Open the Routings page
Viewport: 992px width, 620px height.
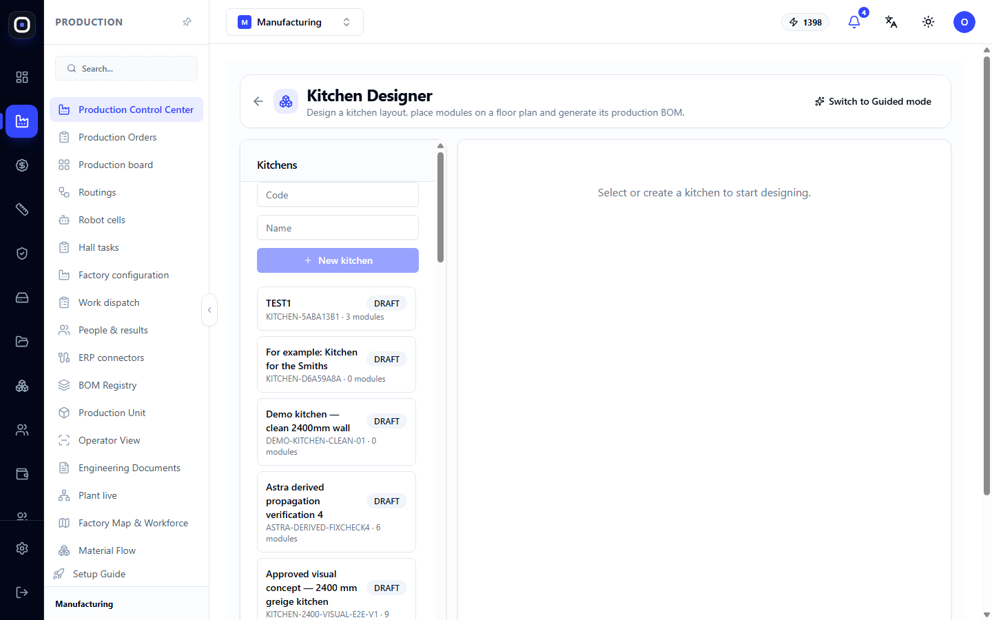[x=127, y=192]
